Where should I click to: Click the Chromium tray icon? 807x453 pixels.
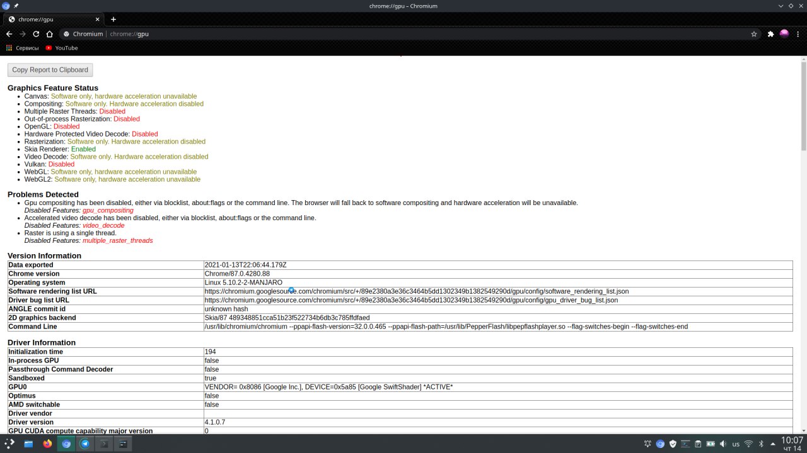coord(660,444)
